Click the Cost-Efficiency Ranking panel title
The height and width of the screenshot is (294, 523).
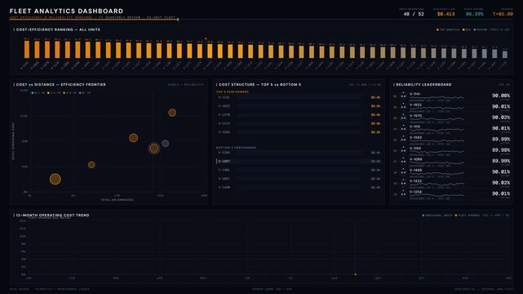pyautogui.click(x=58, y=29)
